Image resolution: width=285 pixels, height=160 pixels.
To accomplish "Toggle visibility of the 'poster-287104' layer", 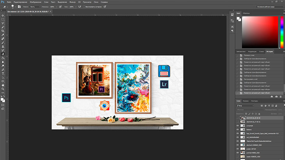I will click(x=238, y=149).
